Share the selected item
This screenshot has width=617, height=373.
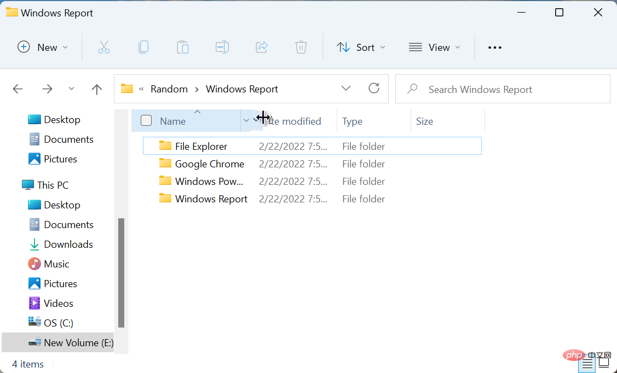pos(262,47)
